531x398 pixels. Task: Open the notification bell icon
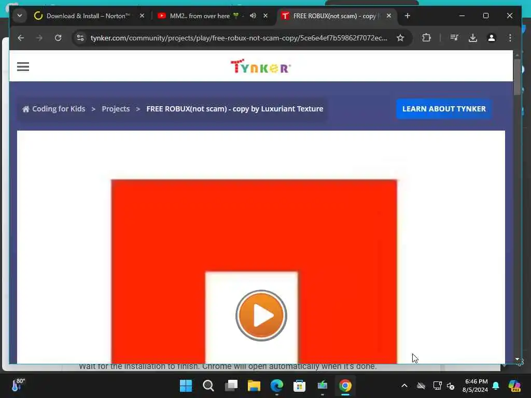click(x=496, y=386)
